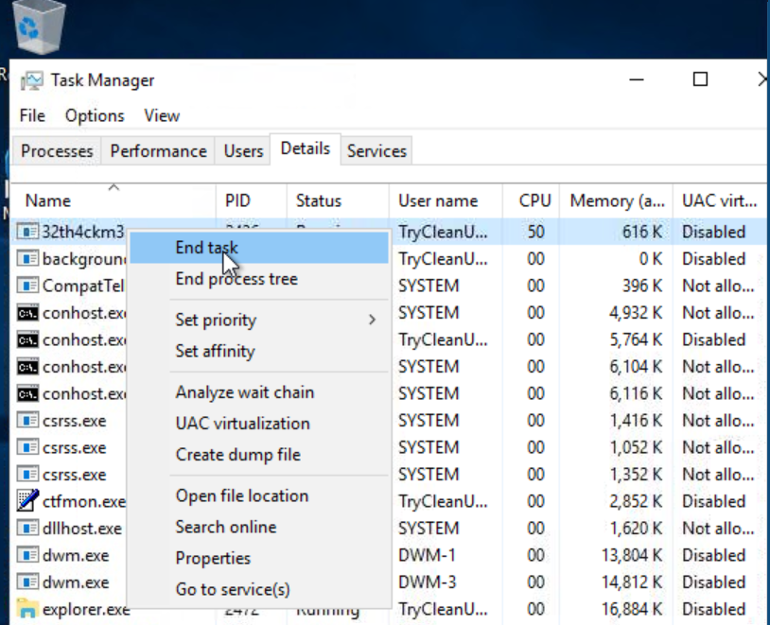Viewport: 770px width, 625px height.
Task: Minimize the Task Manager window
Action: [637, 79]
